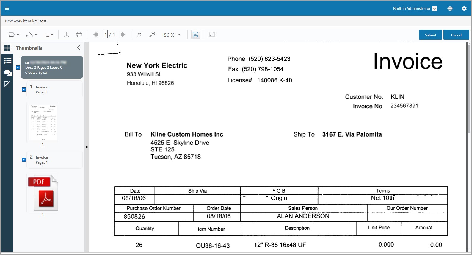Select the PDF thumbnail of document 2
472x255 pixels.
pyautogui.click(x=43, y=193)
